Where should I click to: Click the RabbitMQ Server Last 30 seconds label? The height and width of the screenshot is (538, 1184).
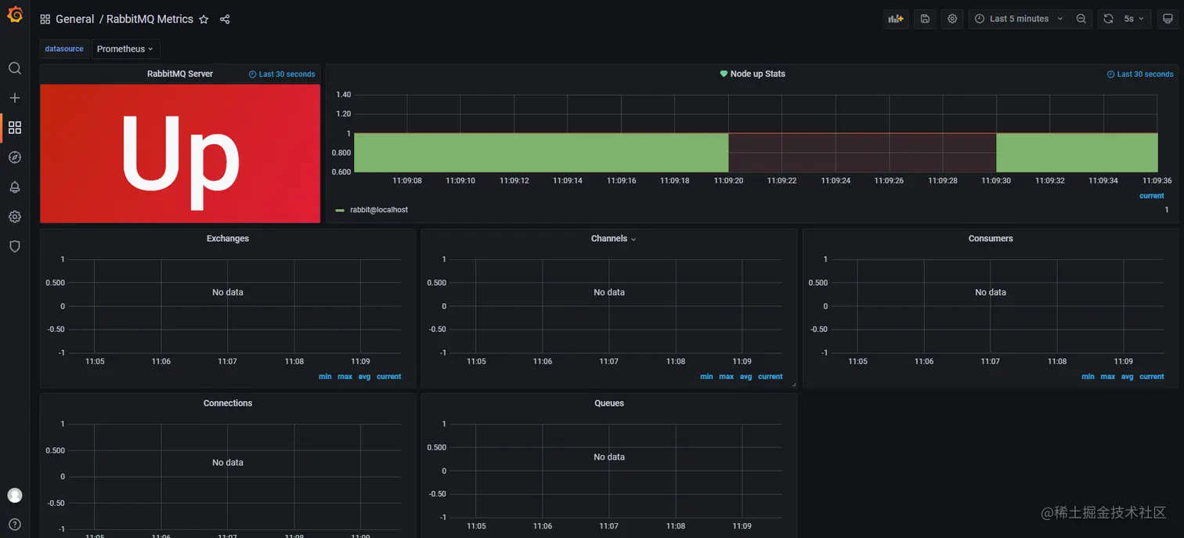tap(282, 74)
